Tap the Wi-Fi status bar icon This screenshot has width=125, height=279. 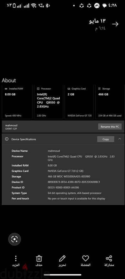33,6
